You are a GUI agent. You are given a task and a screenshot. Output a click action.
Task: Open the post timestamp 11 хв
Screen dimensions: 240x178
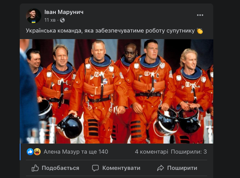point(50,20)
